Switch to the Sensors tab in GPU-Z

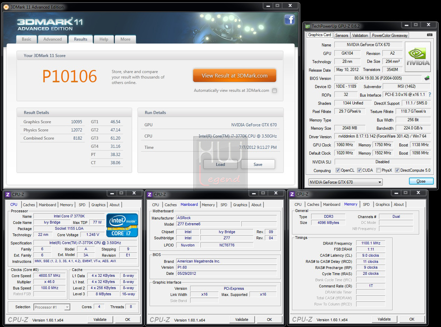click(341, 35)
